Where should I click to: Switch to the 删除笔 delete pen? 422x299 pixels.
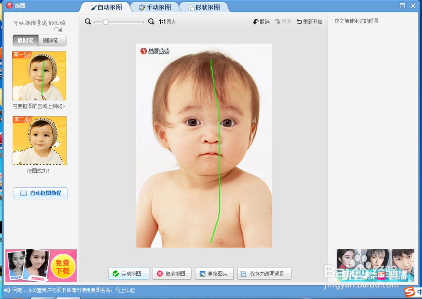51,40
